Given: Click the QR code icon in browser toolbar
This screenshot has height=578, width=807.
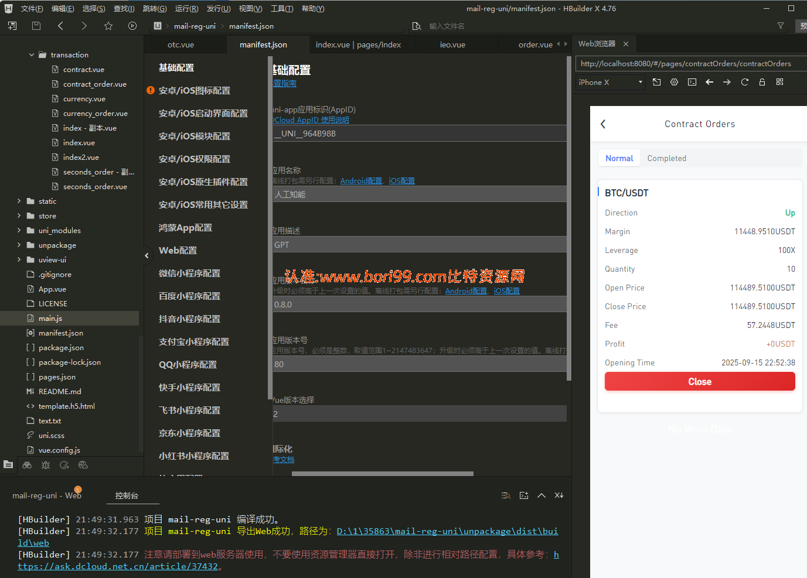Looking at the screenshot, I should coord(780,82).
